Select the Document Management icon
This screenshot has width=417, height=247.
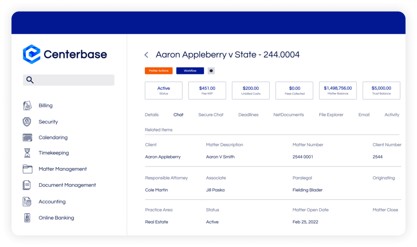pos(27,185)
